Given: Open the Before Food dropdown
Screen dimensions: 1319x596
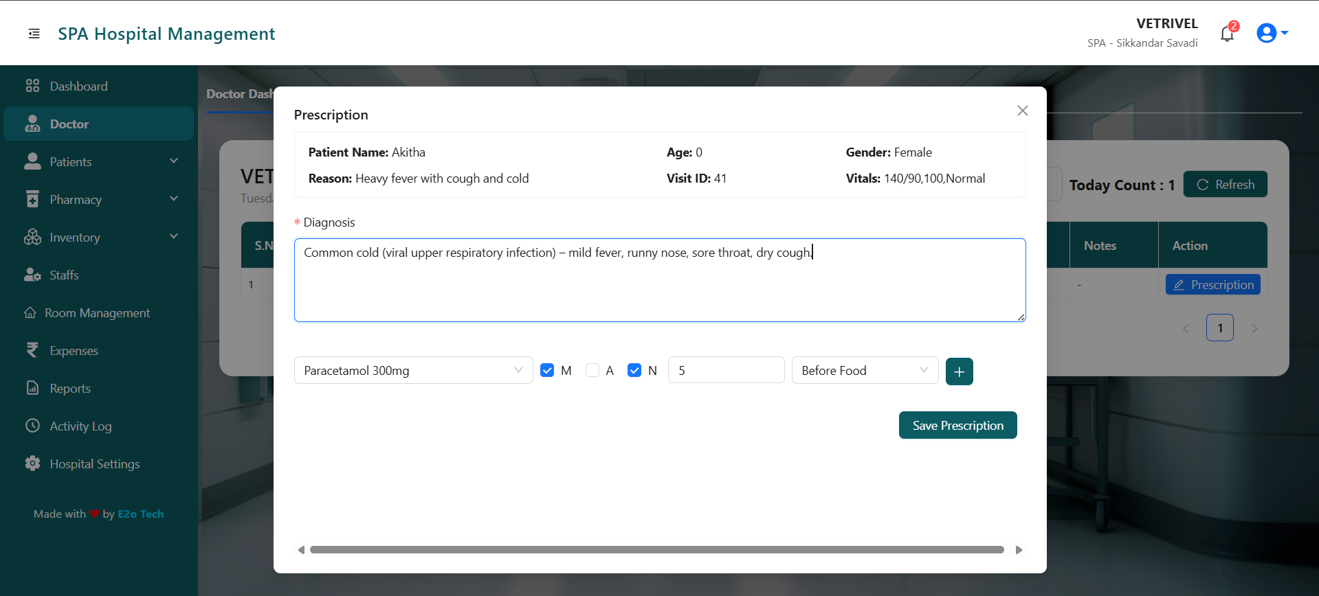Looking at the screenshot, I should point(864,371).
